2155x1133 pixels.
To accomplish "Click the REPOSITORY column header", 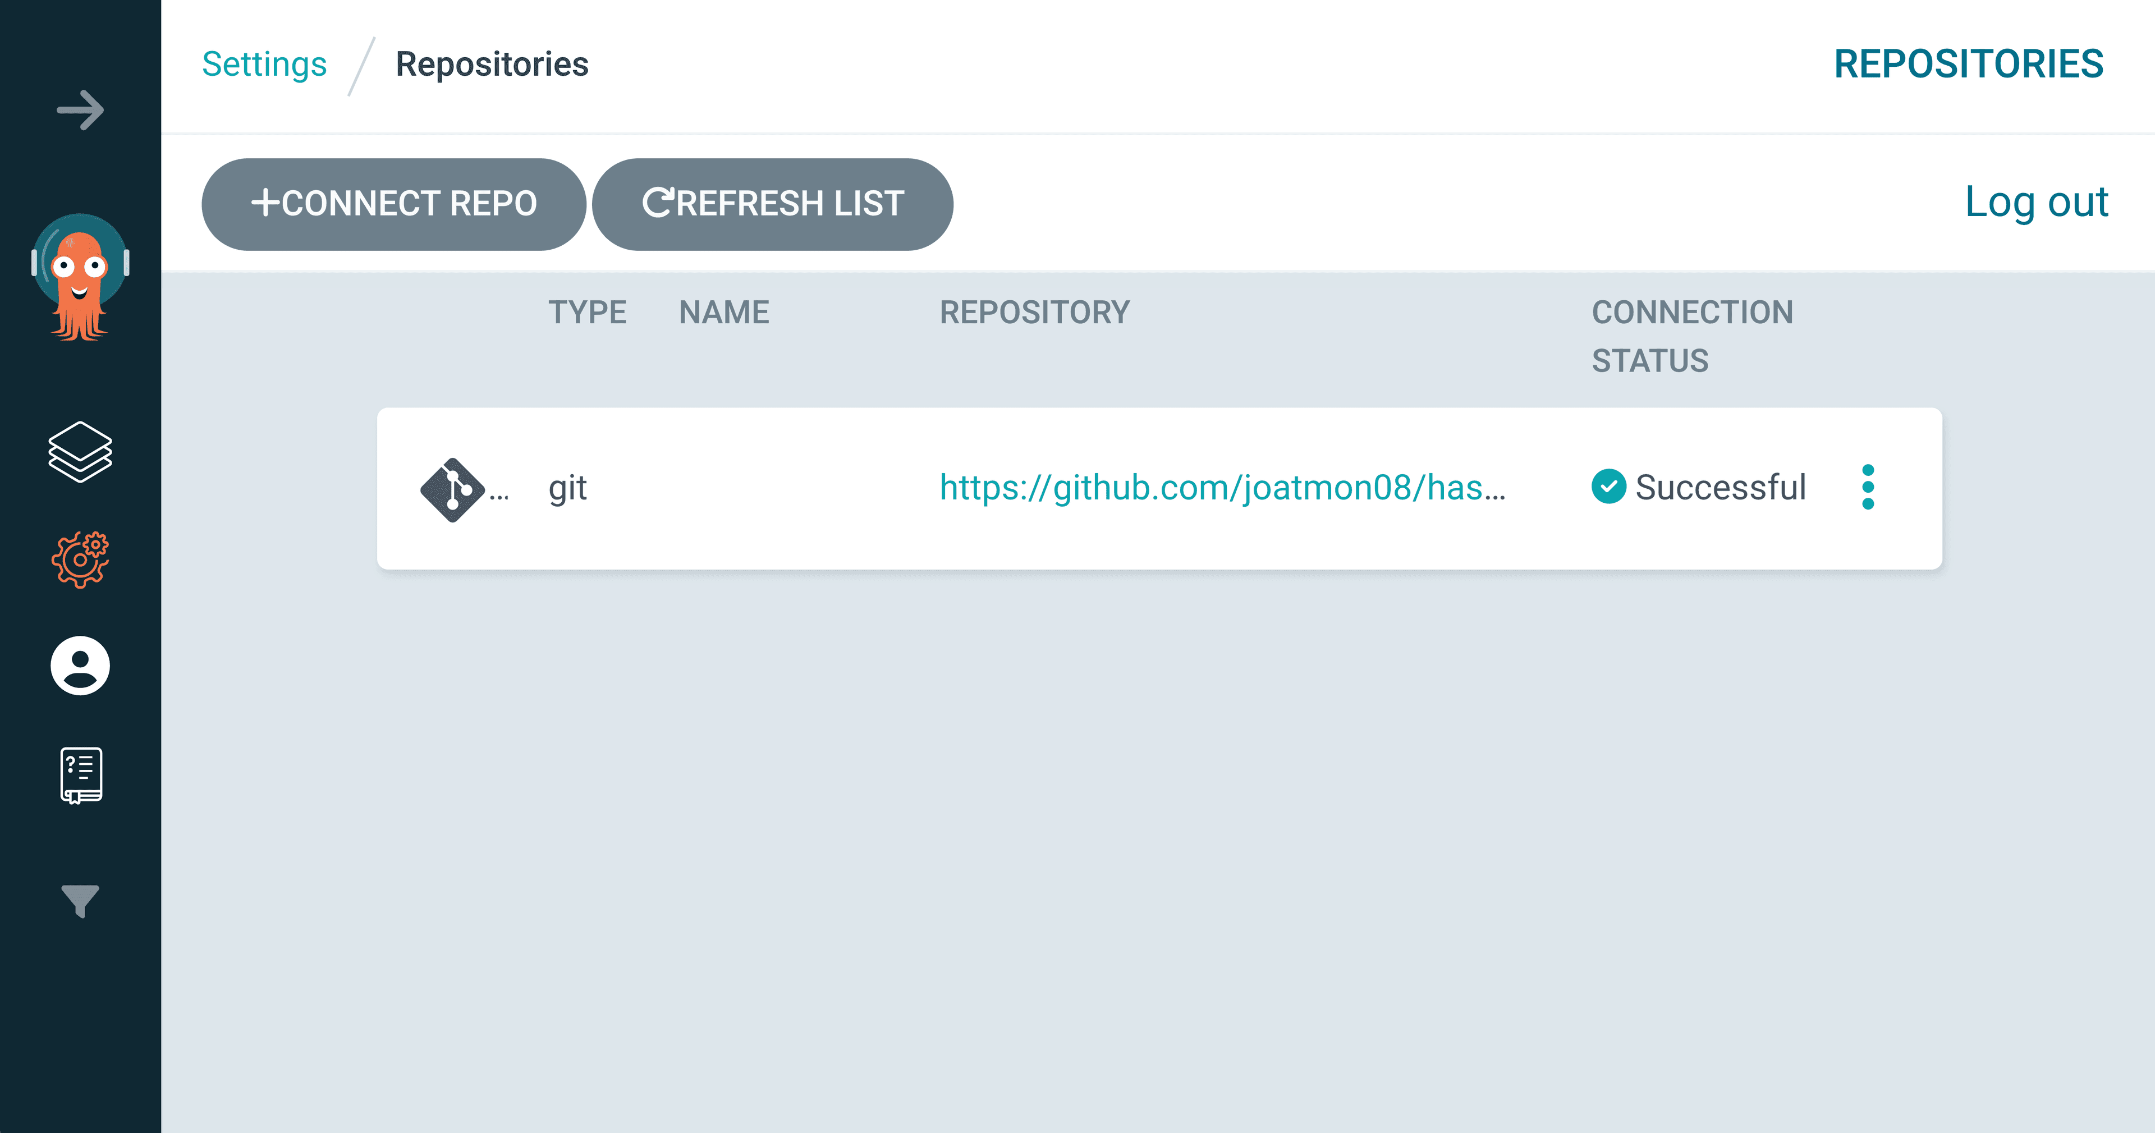I will 1034,312.
